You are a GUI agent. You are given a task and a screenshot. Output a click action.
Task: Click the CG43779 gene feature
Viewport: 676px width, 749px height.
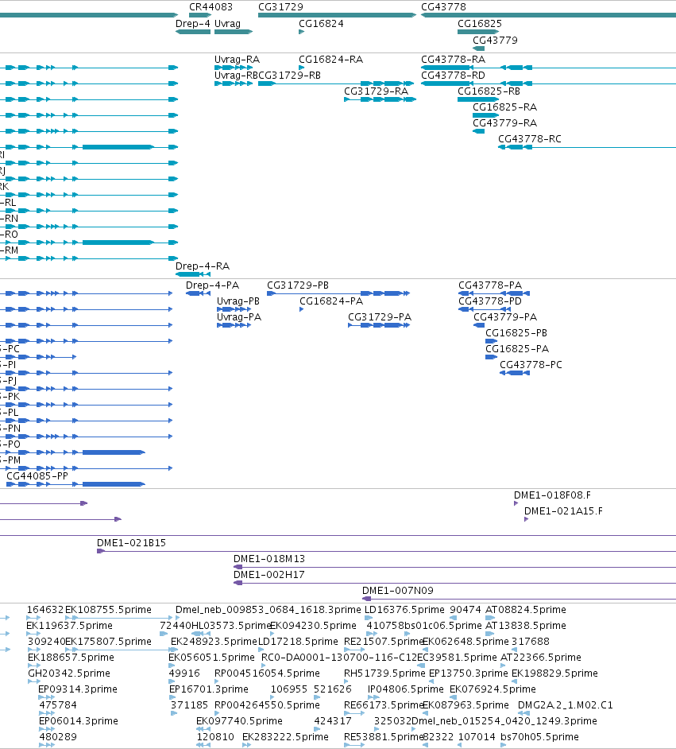point(478,49)
